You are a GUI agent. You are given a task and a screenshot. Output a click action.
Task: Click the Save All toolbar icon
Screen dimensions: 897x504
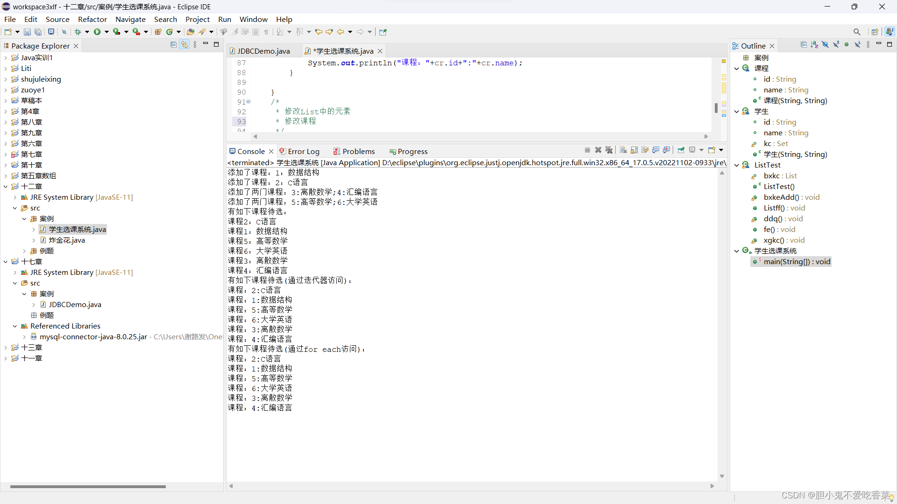click(x=38, y=32)
